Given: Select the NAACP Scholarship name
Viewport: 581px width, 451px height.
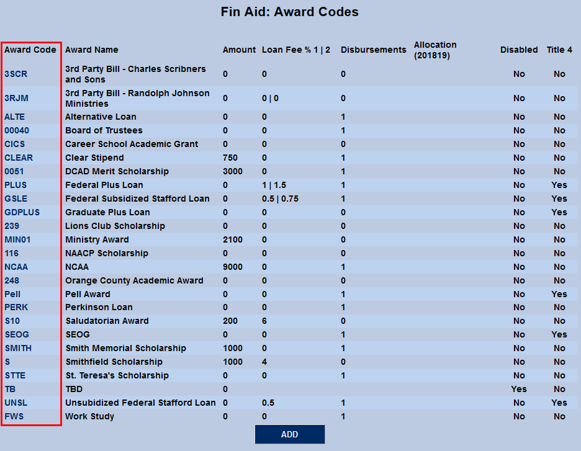Looking at the screenshot, I should (x=107, y=253).
